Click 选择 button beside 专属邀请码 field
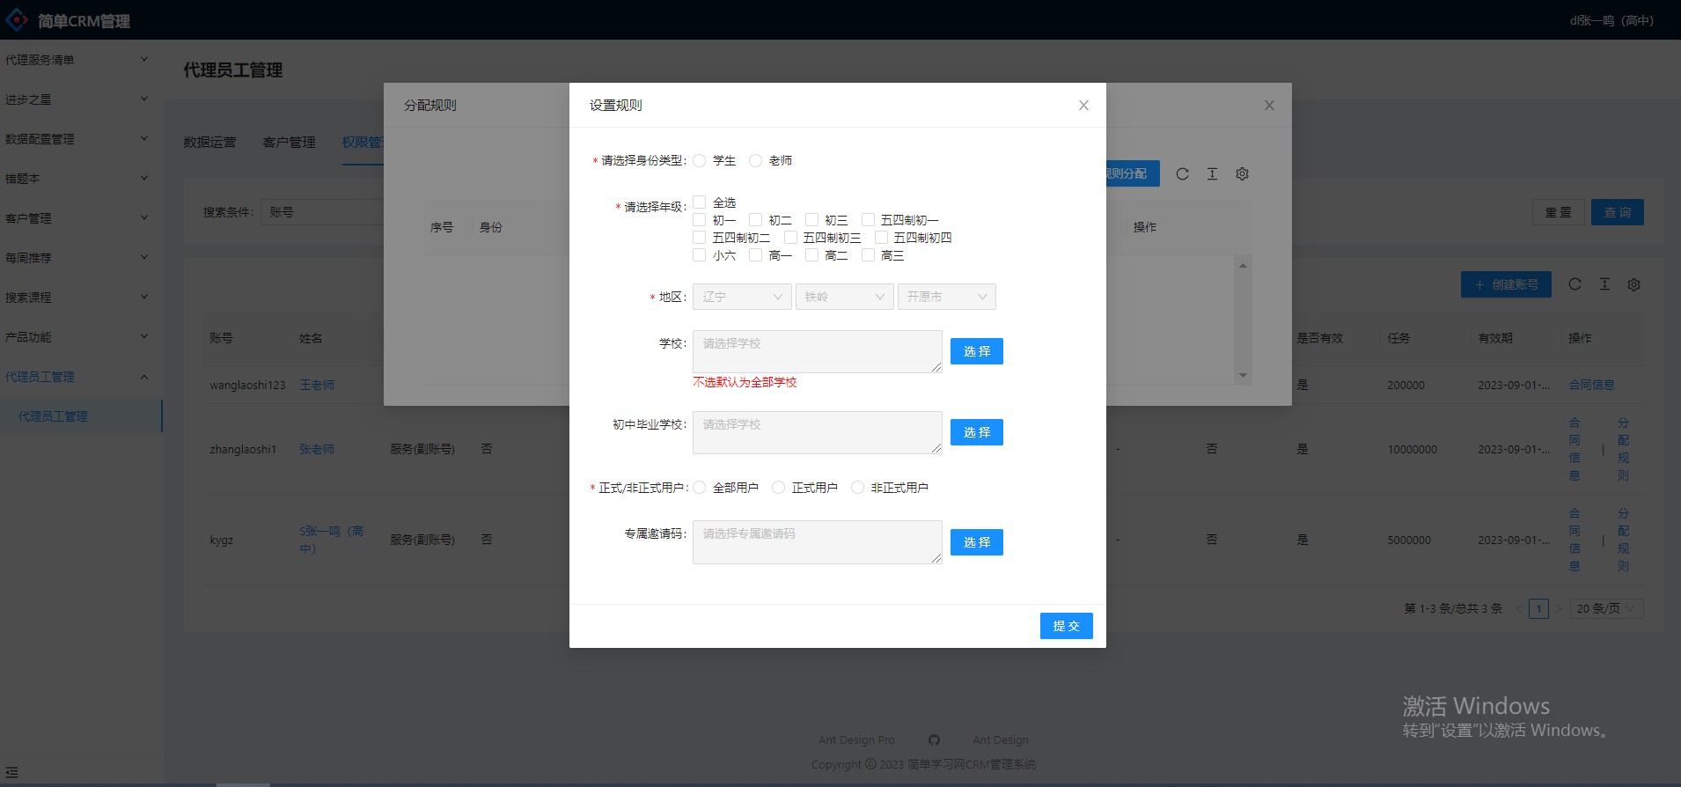 976,542
